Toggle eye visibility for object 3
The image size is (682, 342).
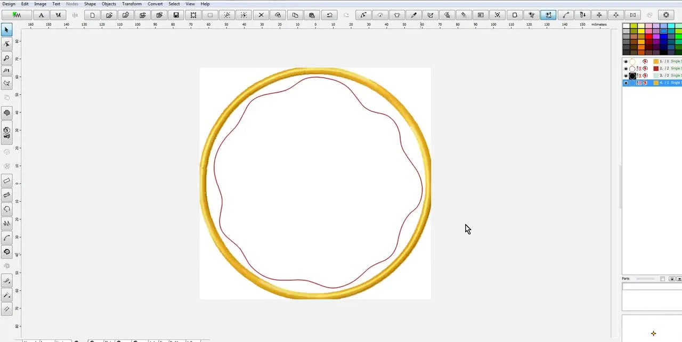(x=626, y=76)
